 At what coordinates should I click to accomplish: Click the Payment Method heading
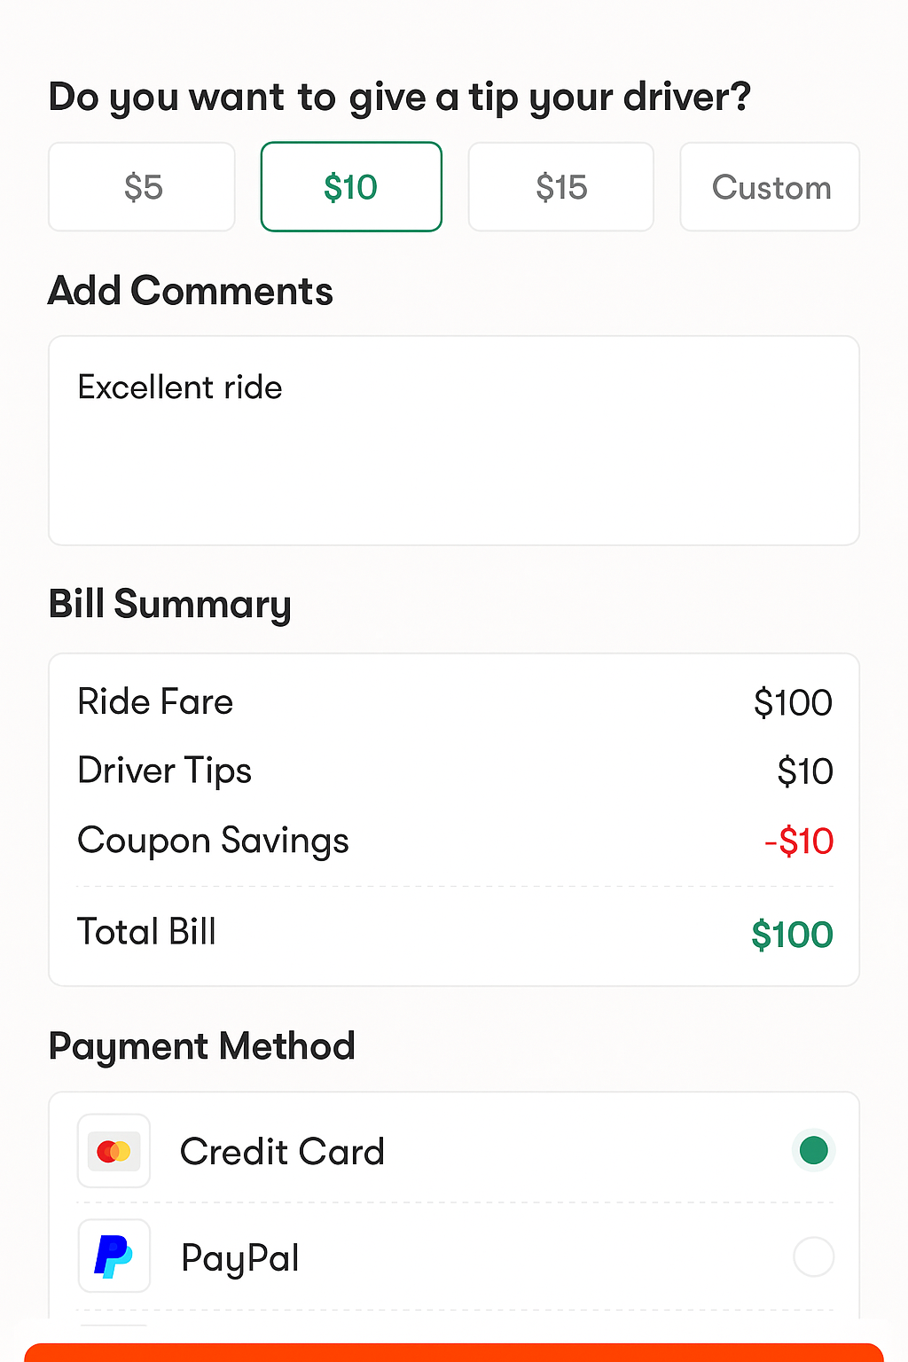[202, 1046]
